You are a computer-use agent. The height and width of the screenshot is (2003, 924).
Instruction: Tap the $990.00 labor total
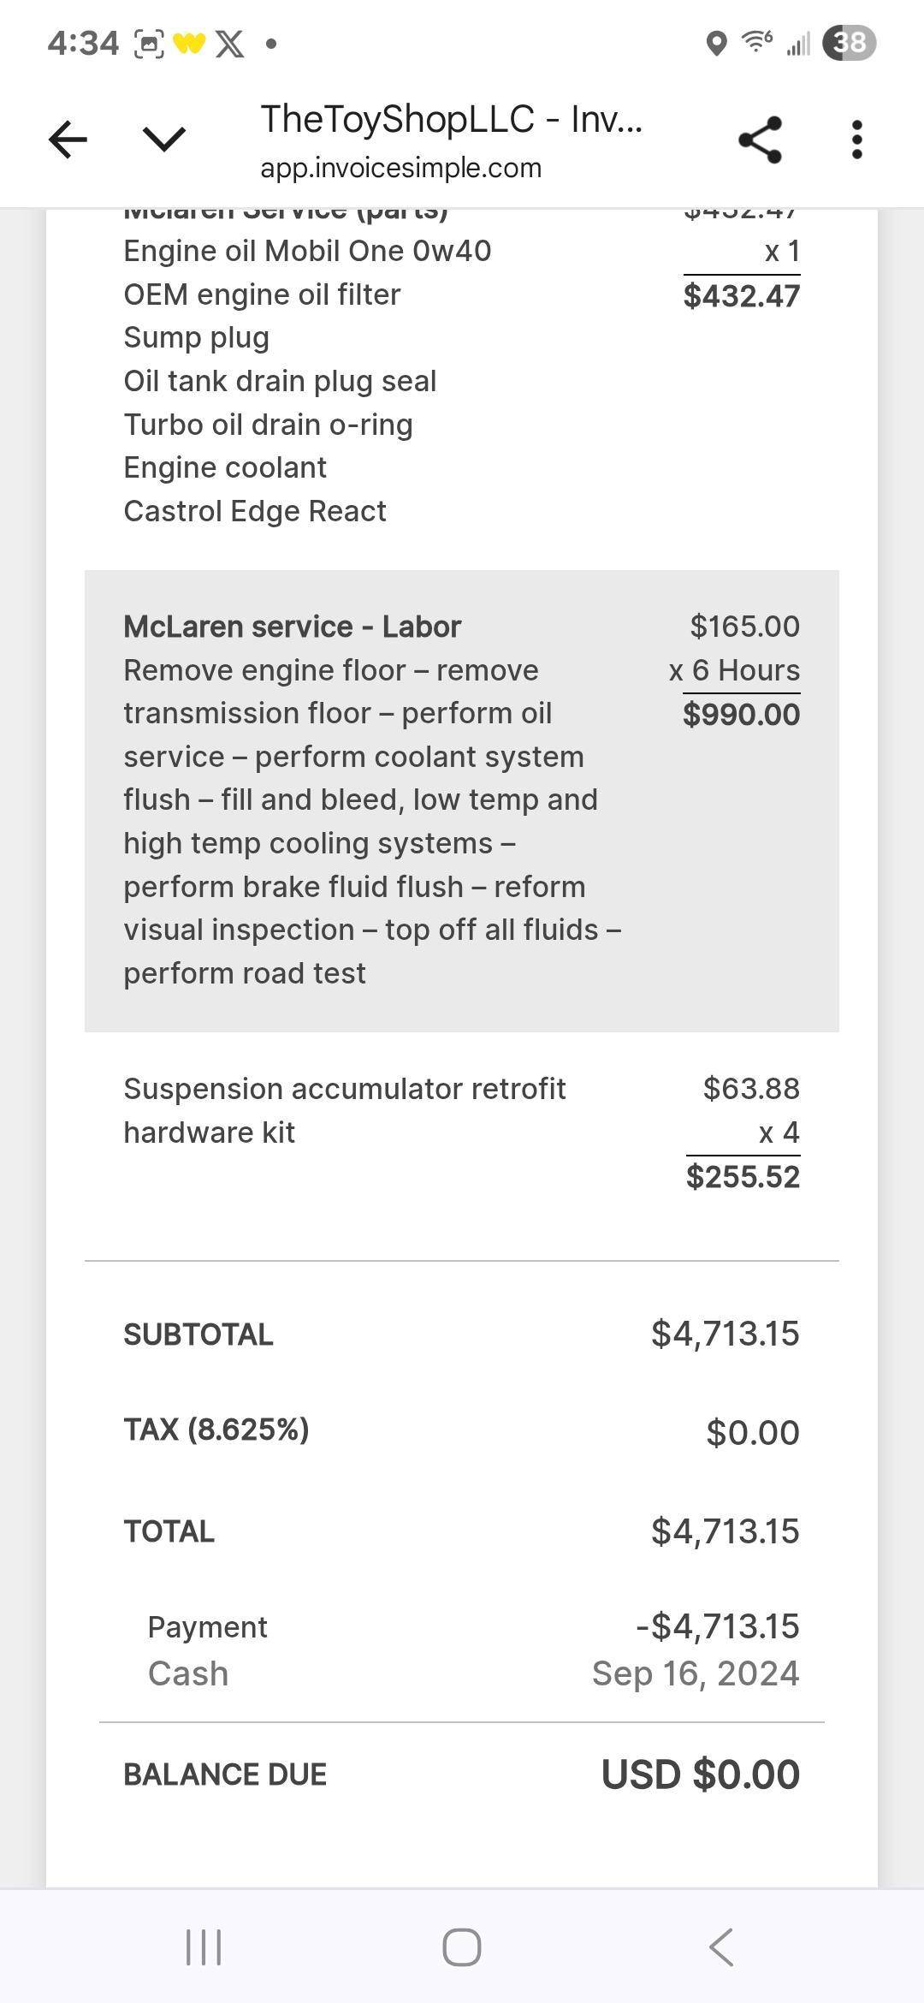point(741,715)
